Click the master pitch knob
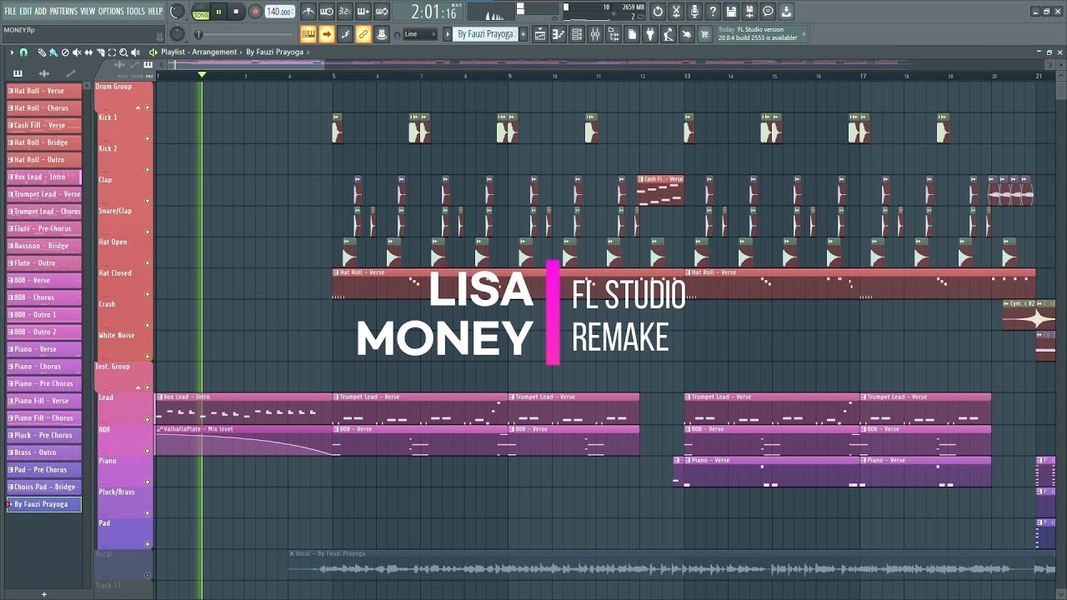The image size is (1067, 600). (x=177, y=34)
